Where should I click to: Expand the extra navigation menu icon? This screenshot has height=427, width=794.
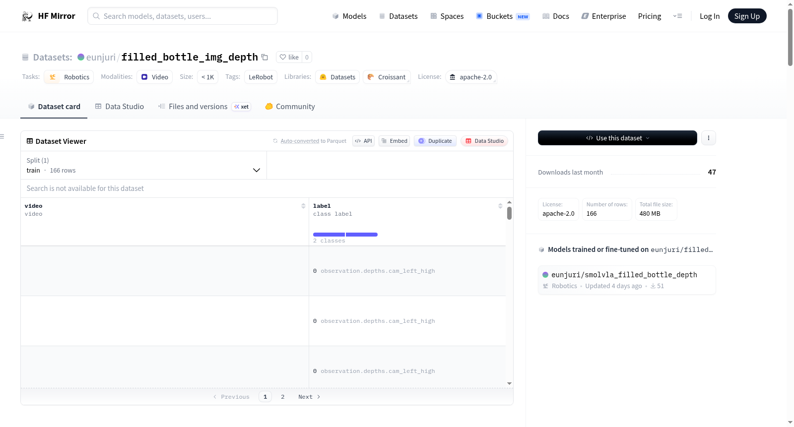677,16
